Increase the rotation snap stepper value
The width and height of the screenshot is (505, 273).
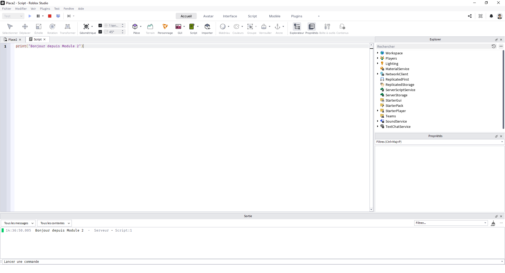click(x=123, y=31)
